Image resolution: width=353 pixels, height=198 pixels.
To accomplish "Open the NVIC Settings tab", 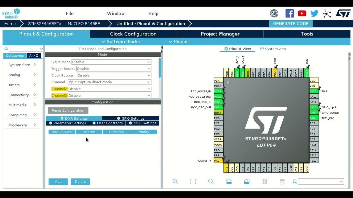I will 142,123.
